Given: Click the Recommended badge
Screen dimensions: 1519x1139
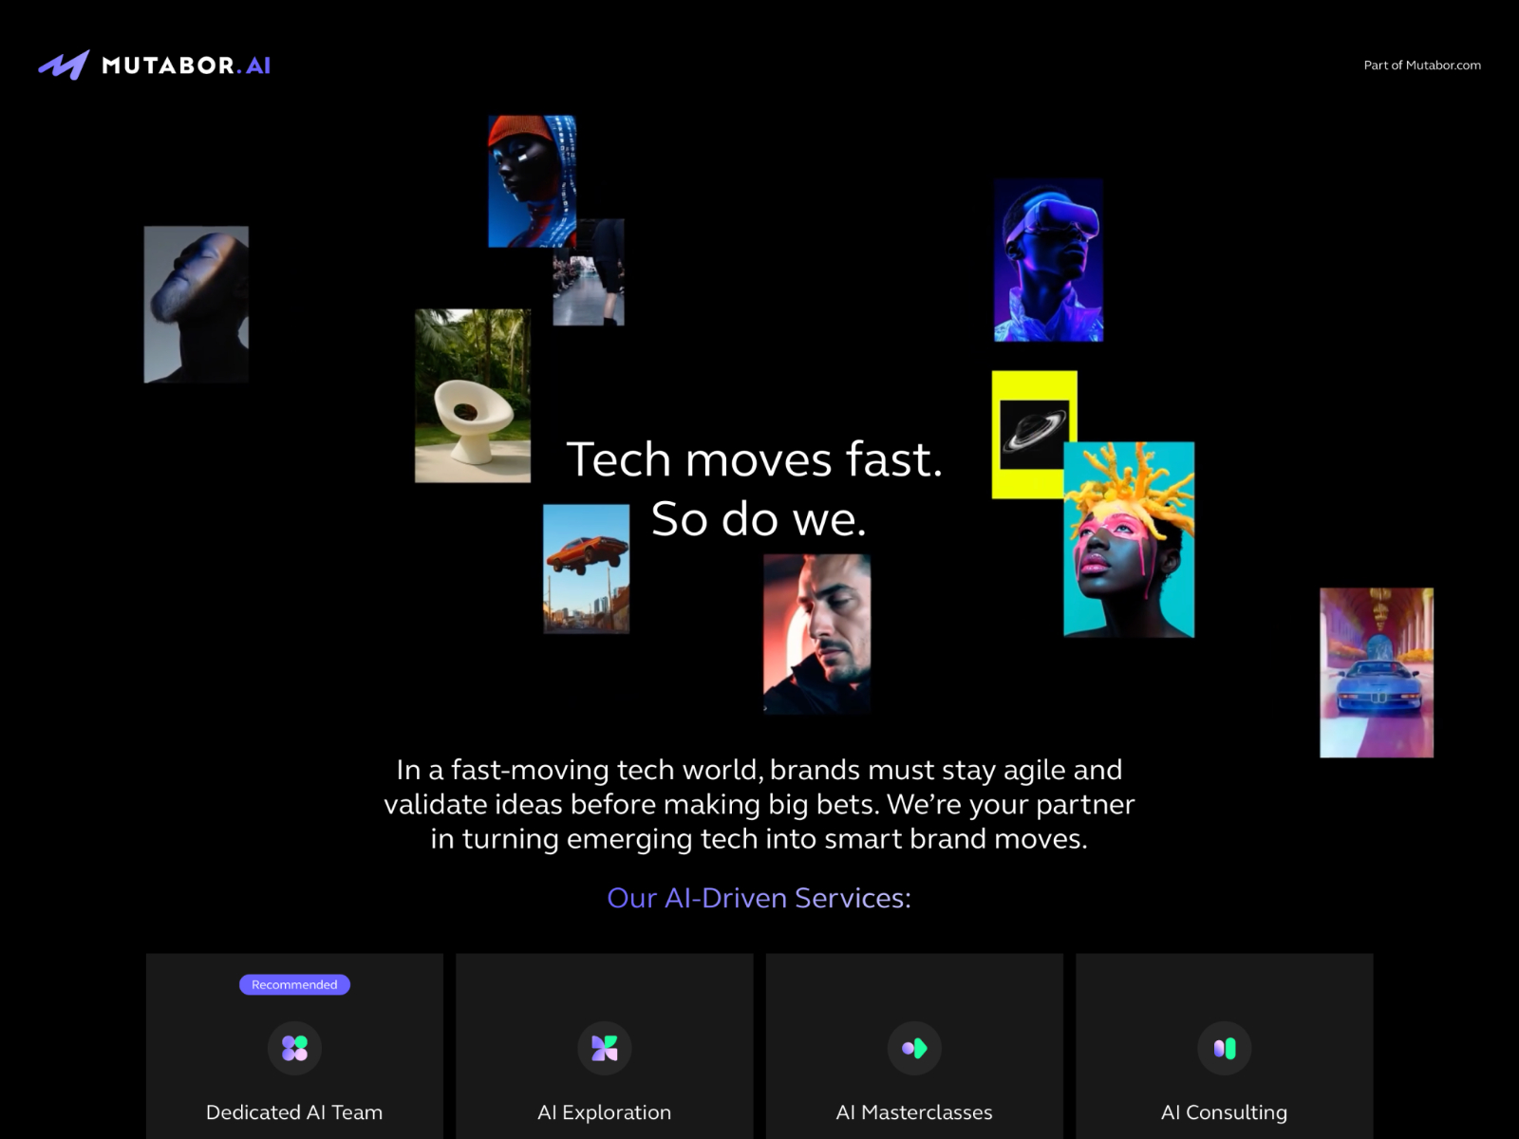Looking at the screenshot, I should (294, 984).
